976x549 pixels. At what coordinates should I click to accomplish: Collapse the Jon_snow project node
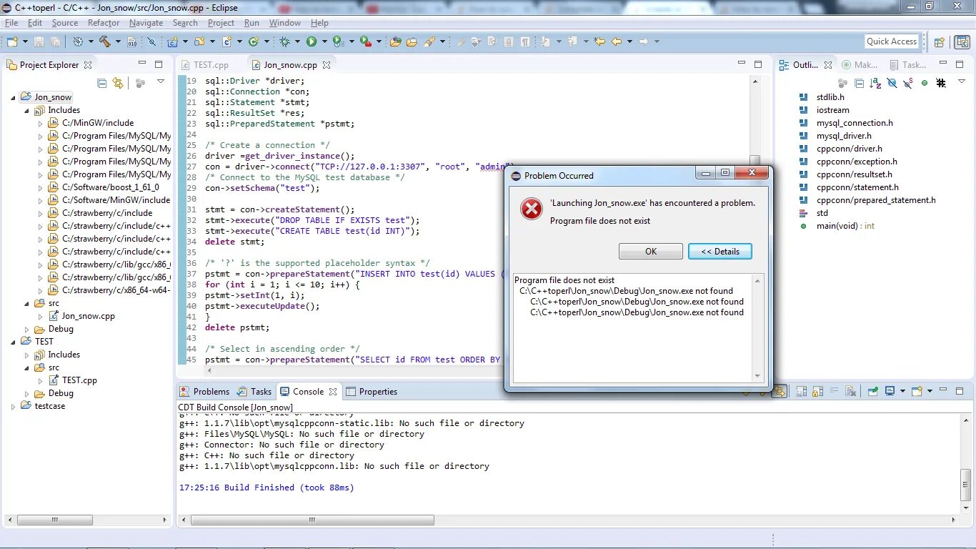point(13,97)
